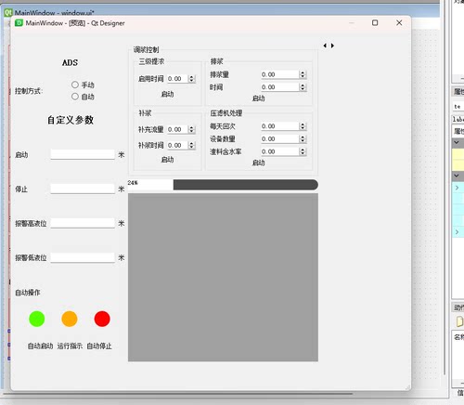Maximize the preview window
The image size is (464, 405).
click(x=375, y=22)
